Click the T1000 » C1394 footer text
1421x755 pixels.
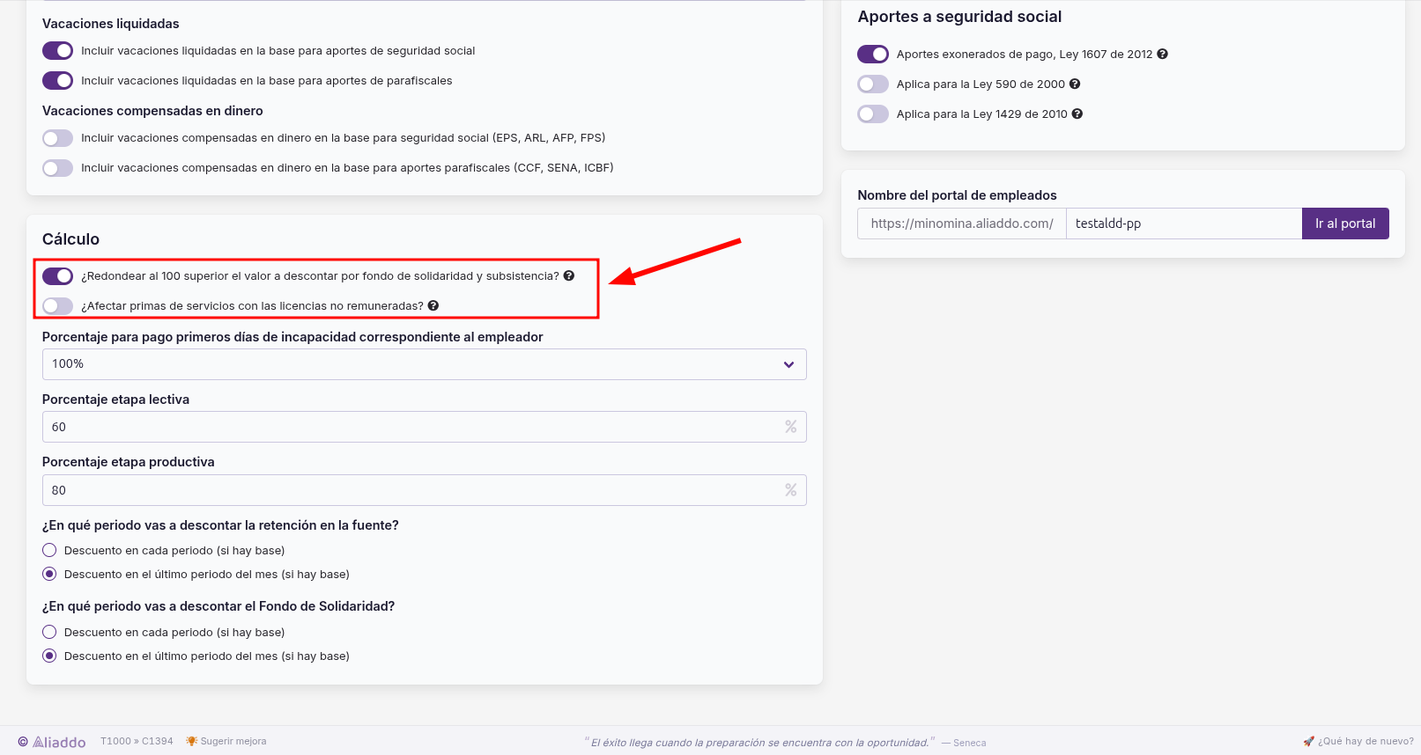click(x=137, y=742)
